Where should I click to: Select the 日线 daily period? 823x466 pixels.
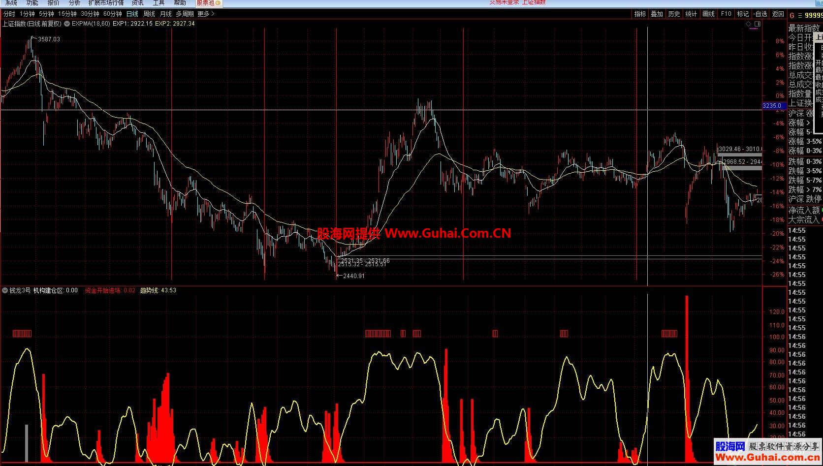pos(132,14)
